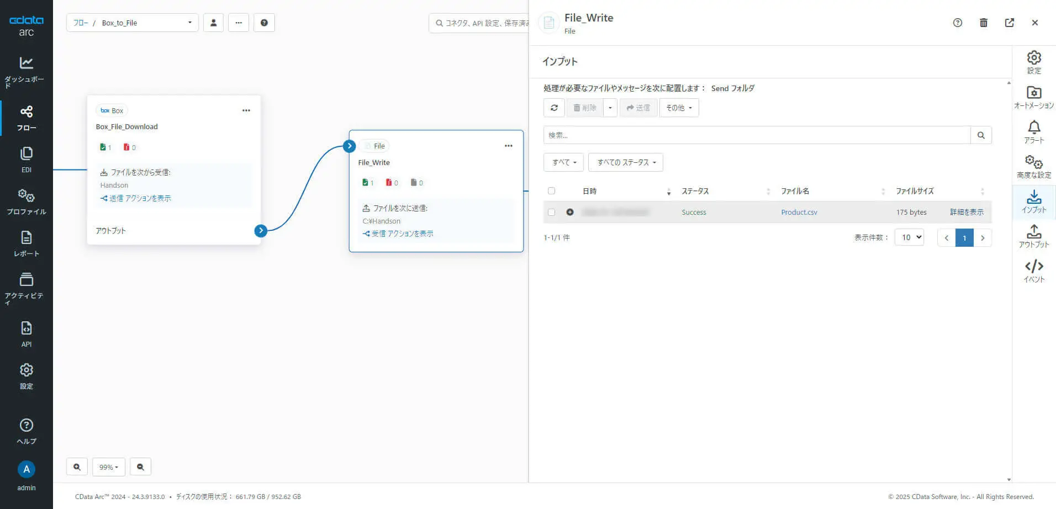Click the Box_File_Download output connection dot
This screenshot has width=1056, height=509.
coord(261,231)
